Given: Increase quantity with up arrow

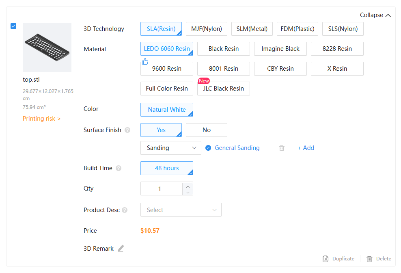Looking at the screenshot, I should (x=188, y=186).
